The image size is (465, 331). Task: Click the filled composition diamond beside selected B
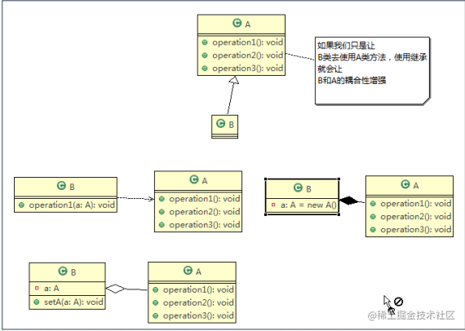(349, 201)
